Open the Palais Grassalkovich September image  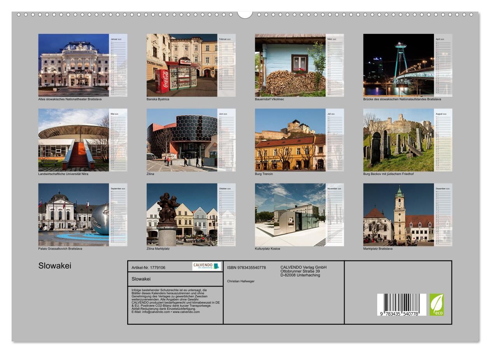[73, 215]
